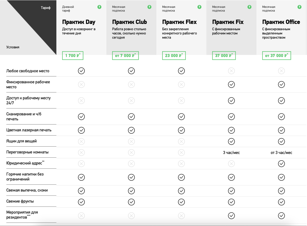Click the Ящик для вещей label
This screenshot has width=307, height=226.
pyautogui.click(x=21, y=141)
